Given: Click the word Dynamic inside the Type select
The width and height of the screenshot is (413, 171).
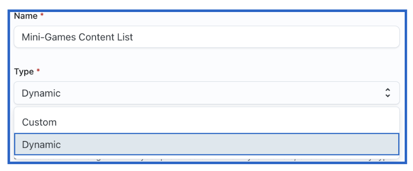Looking at the screenshot, I should pos(41,93).
